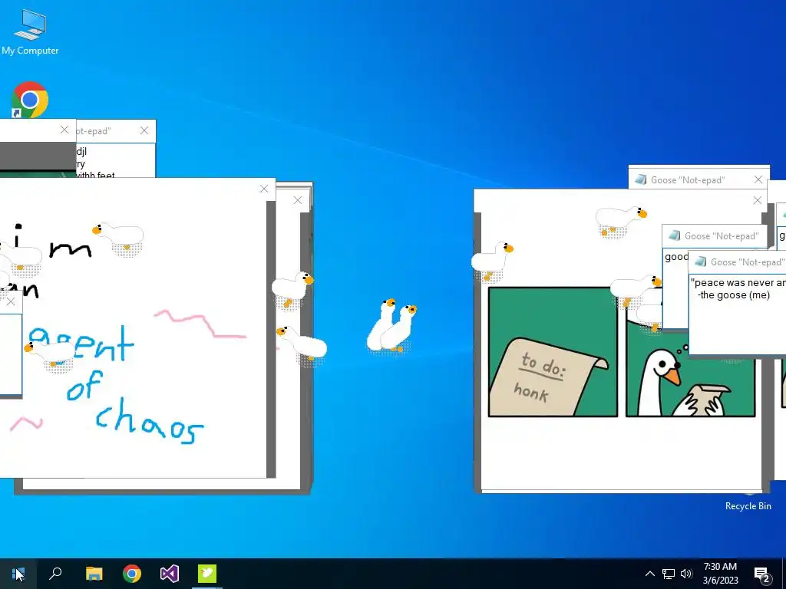This screenshot has height=589, width=786.
Task: Click the 'djl' text in the Not-epad window
Action: [81, 151]
